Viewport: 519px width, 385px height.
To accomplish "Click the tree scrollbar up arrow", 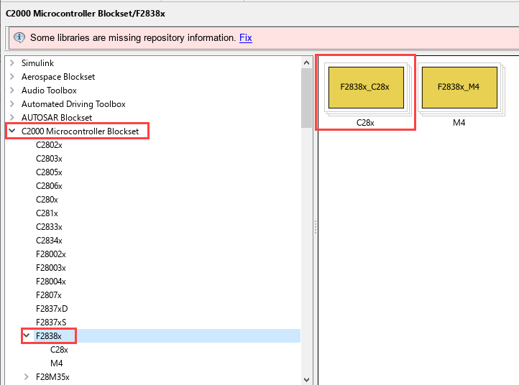I will coord(306,62).
